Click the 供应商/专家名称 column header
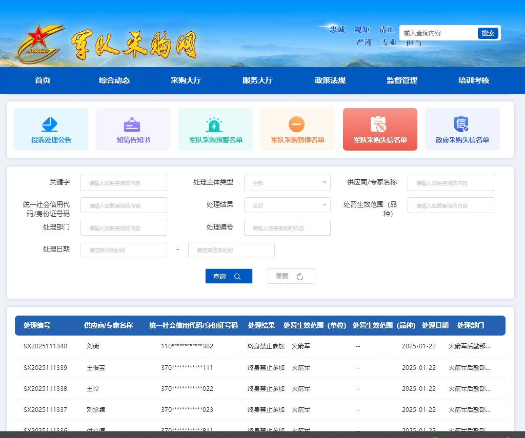The width and height of the screenshot is (525, 438). click(109, 325)
